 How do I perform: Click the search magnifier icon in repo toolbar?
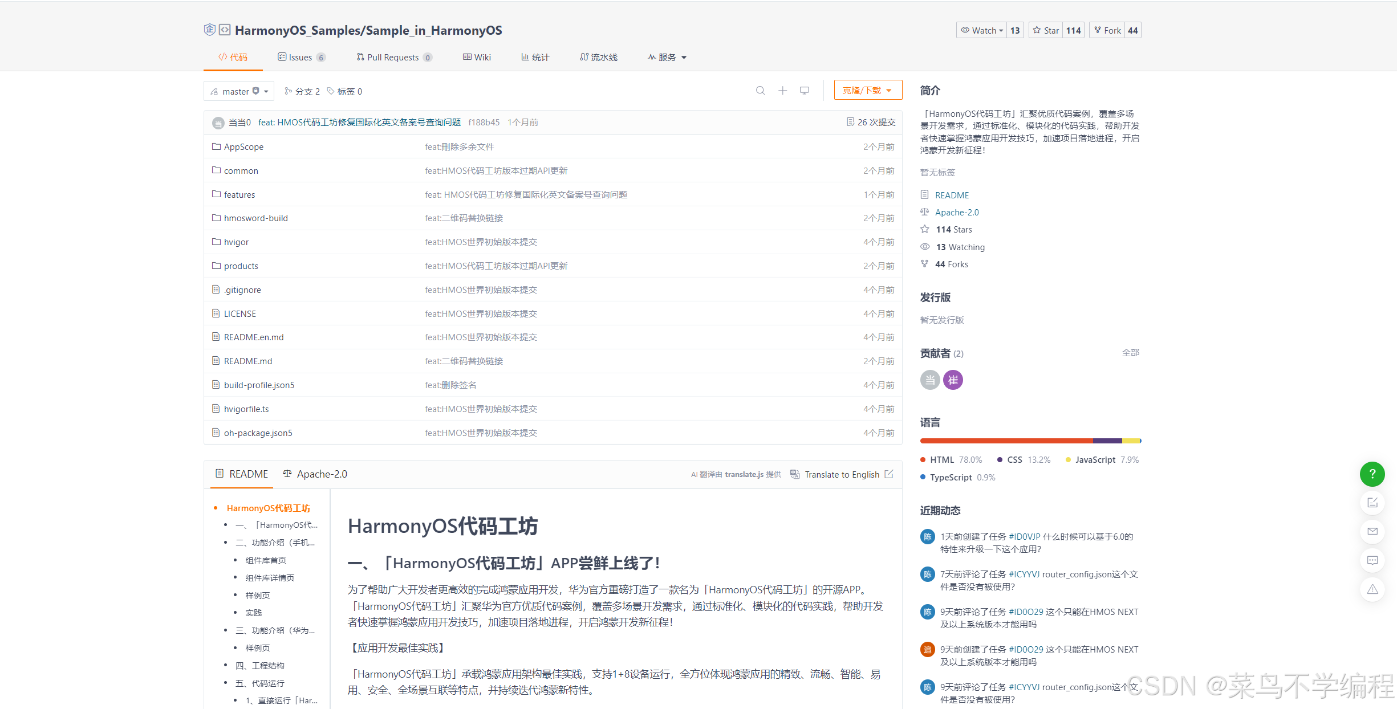[x=760, y=91]
